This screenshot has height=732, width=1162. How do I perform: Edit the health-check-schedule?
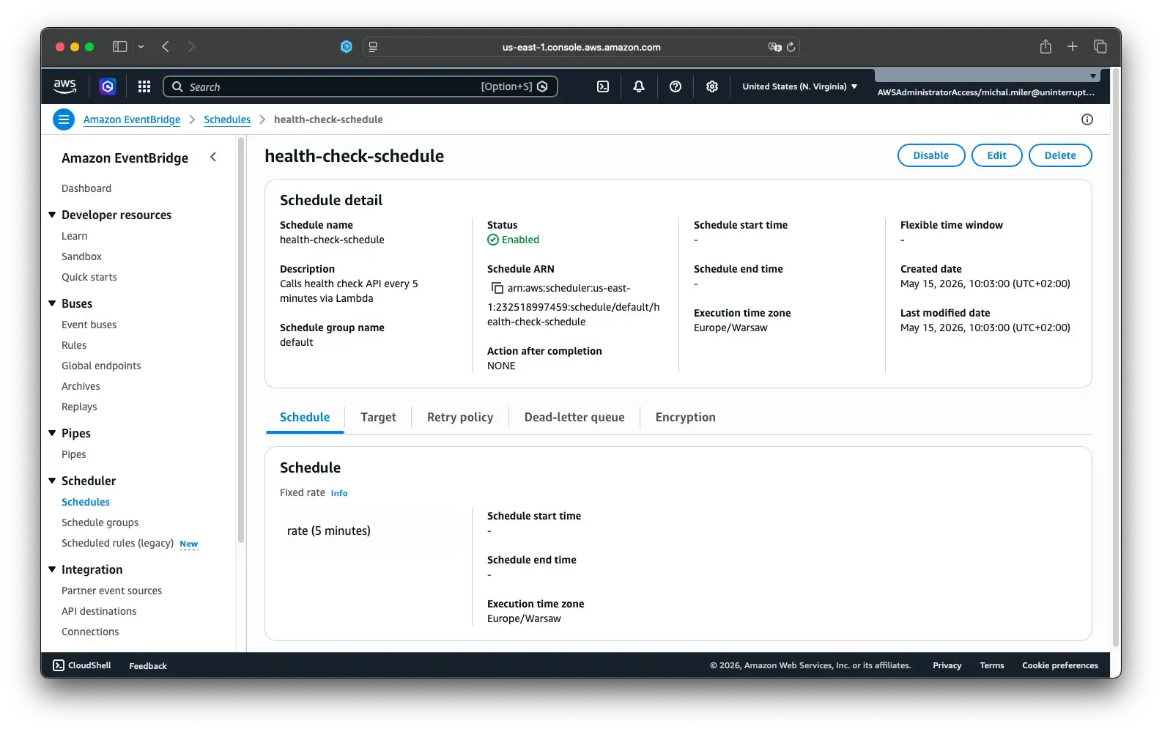[996, 155]
